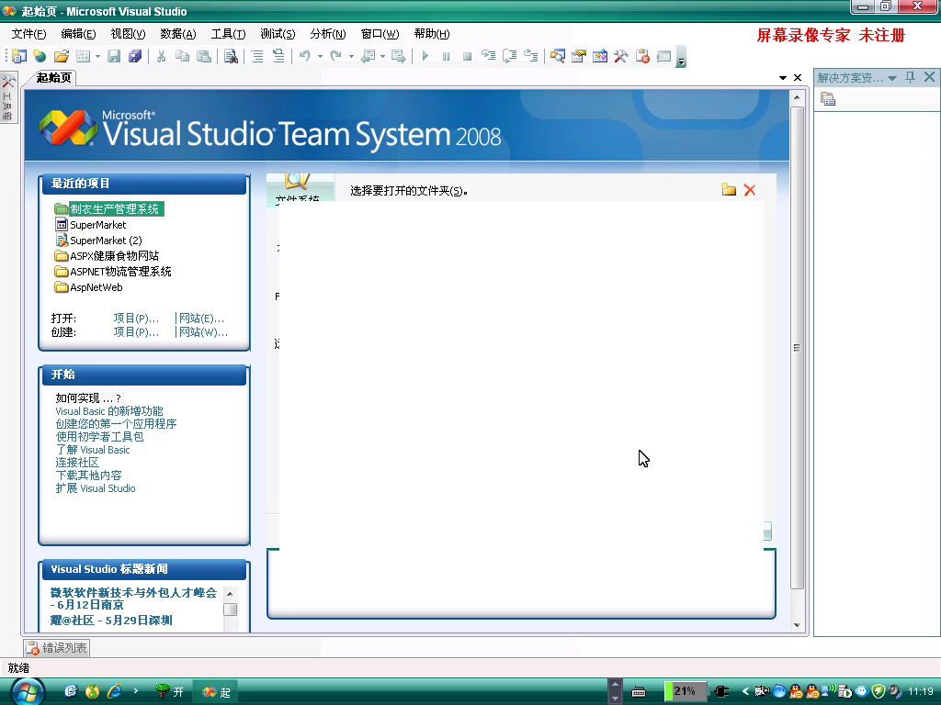The height and width of the screenshot is (705, 941).
Task: Open the Add New Item dropdown arrow
Action: pyautogui.click(x=97, y=56)
